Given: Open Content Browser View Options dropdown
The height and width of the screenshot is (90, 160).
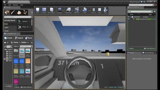Looking at the screenshot, I should (26, 87).
